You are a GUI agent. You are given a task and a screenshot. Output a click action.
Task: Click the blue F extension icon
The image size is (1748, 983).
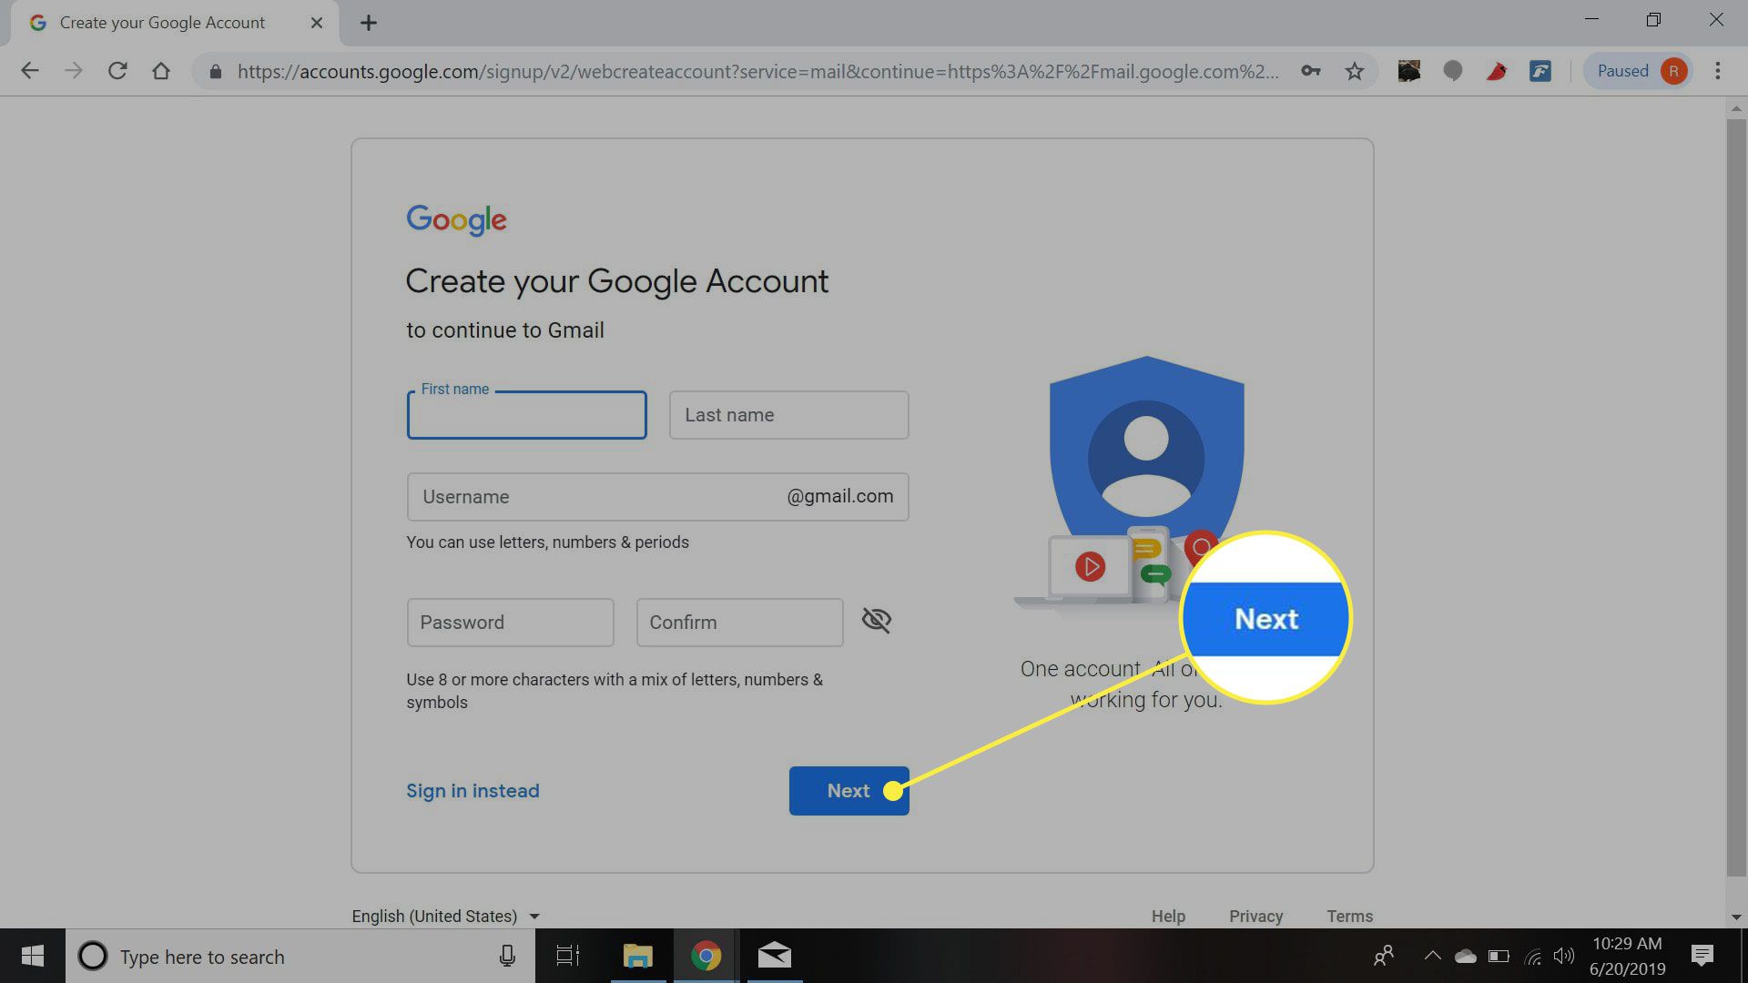(1540, 71)
